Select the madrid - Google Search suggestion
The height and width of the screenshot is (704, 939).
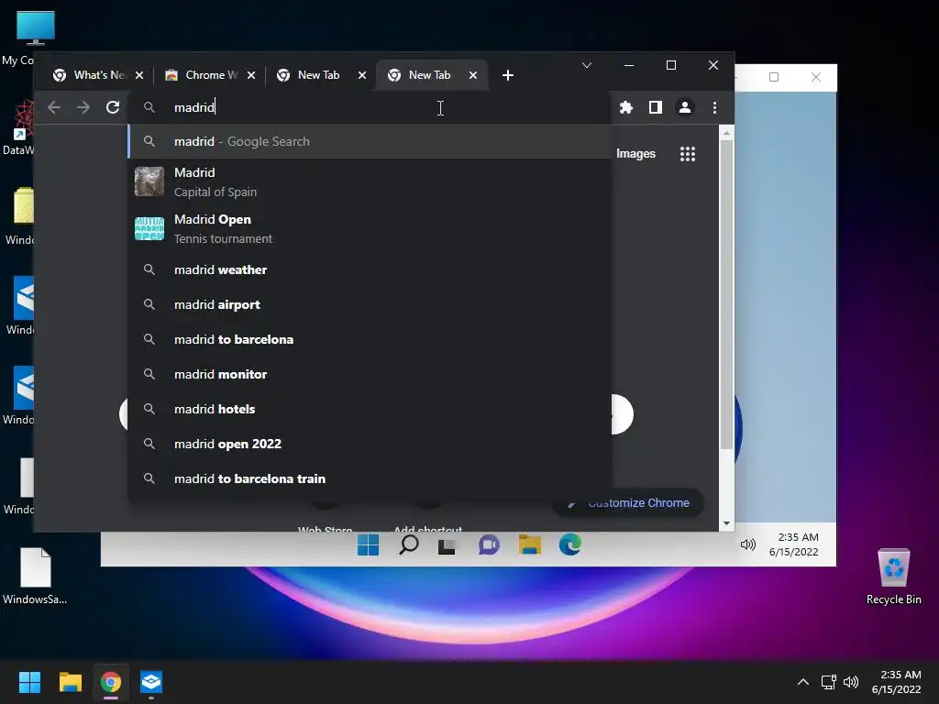tap(370, 141)
